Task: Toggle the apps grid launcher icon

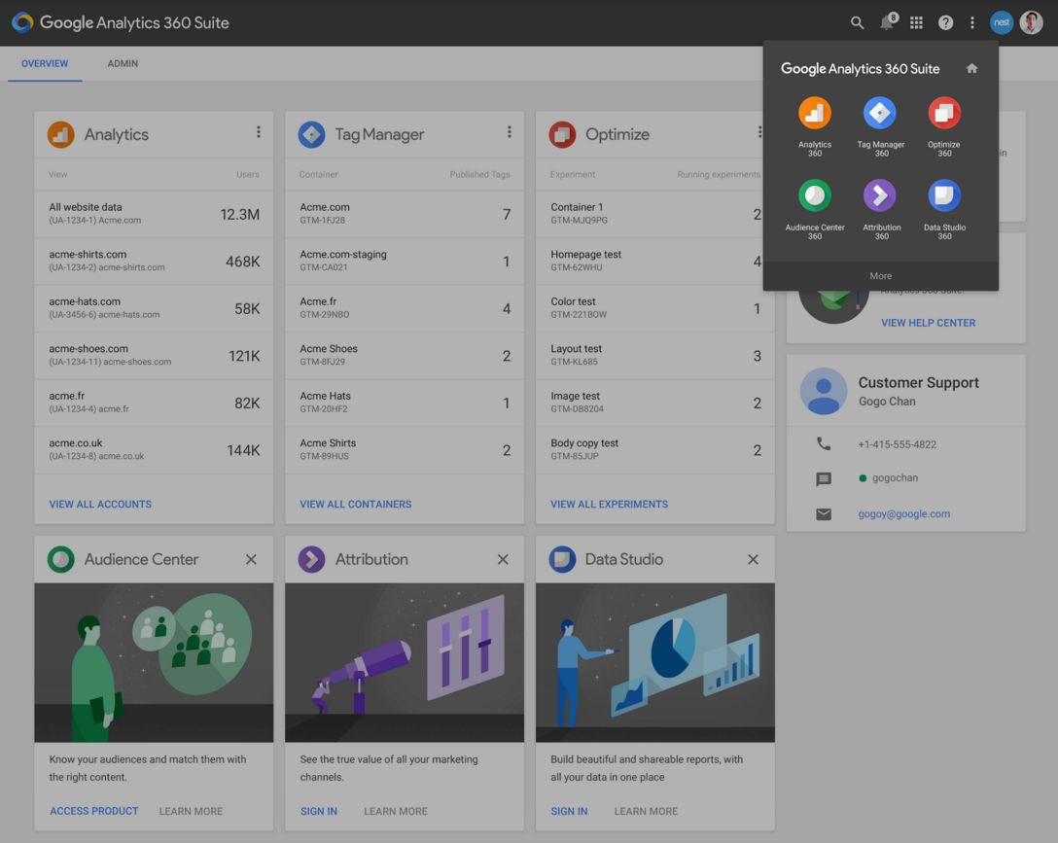Action: tap(916, 23)
